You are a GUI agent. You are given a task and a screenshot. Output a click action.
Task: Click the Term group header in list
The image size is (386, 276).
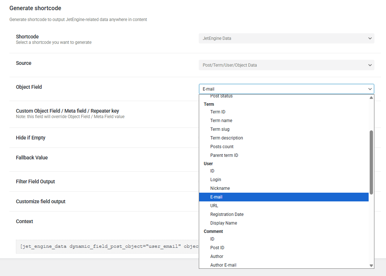209,104
